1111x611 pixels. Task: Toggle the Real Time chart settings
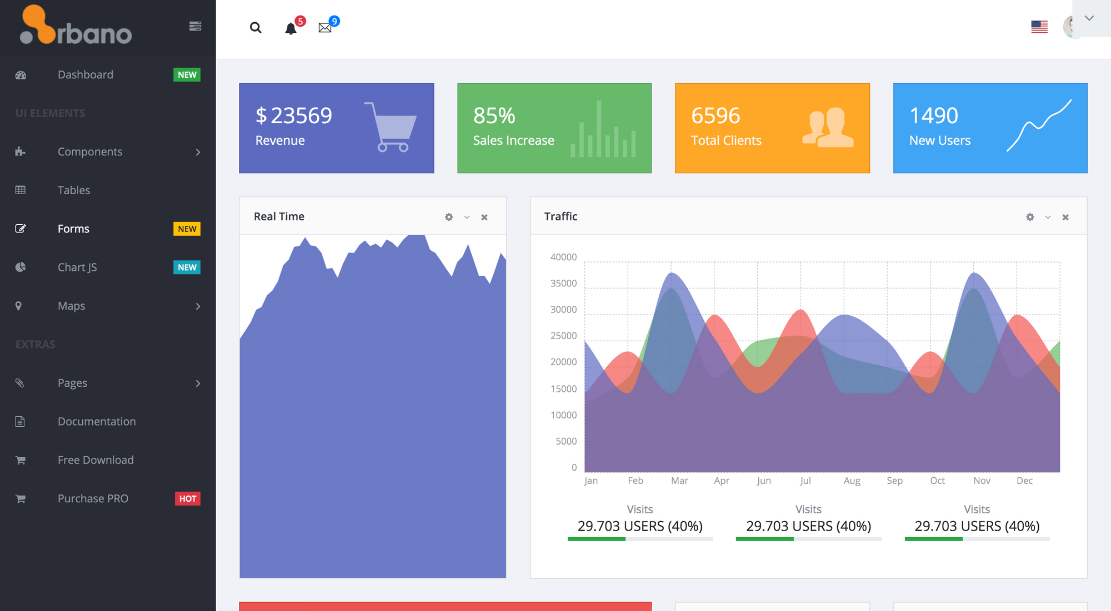[449, 217]
